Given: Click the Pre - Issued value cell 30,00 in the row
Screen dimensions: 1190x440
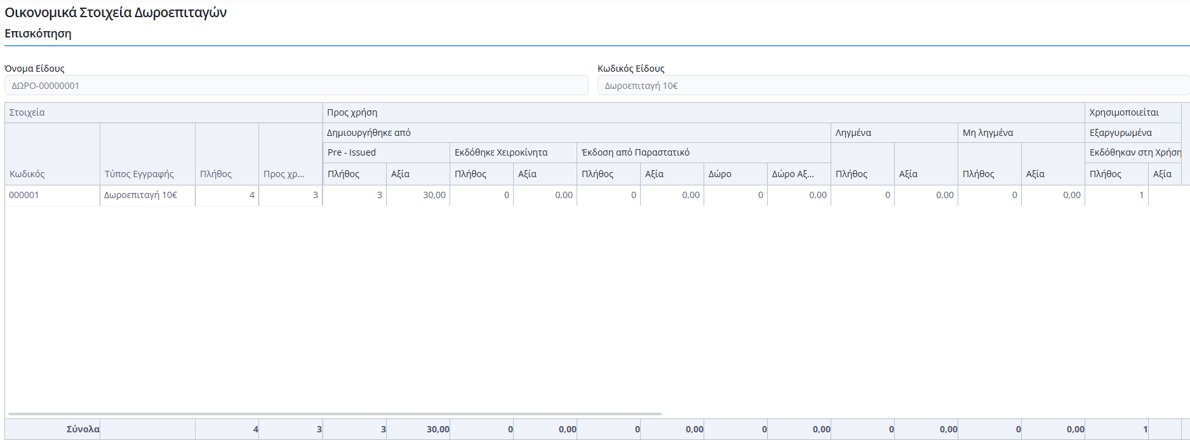Looking at the screenshot, I should (x=418, y=195).
